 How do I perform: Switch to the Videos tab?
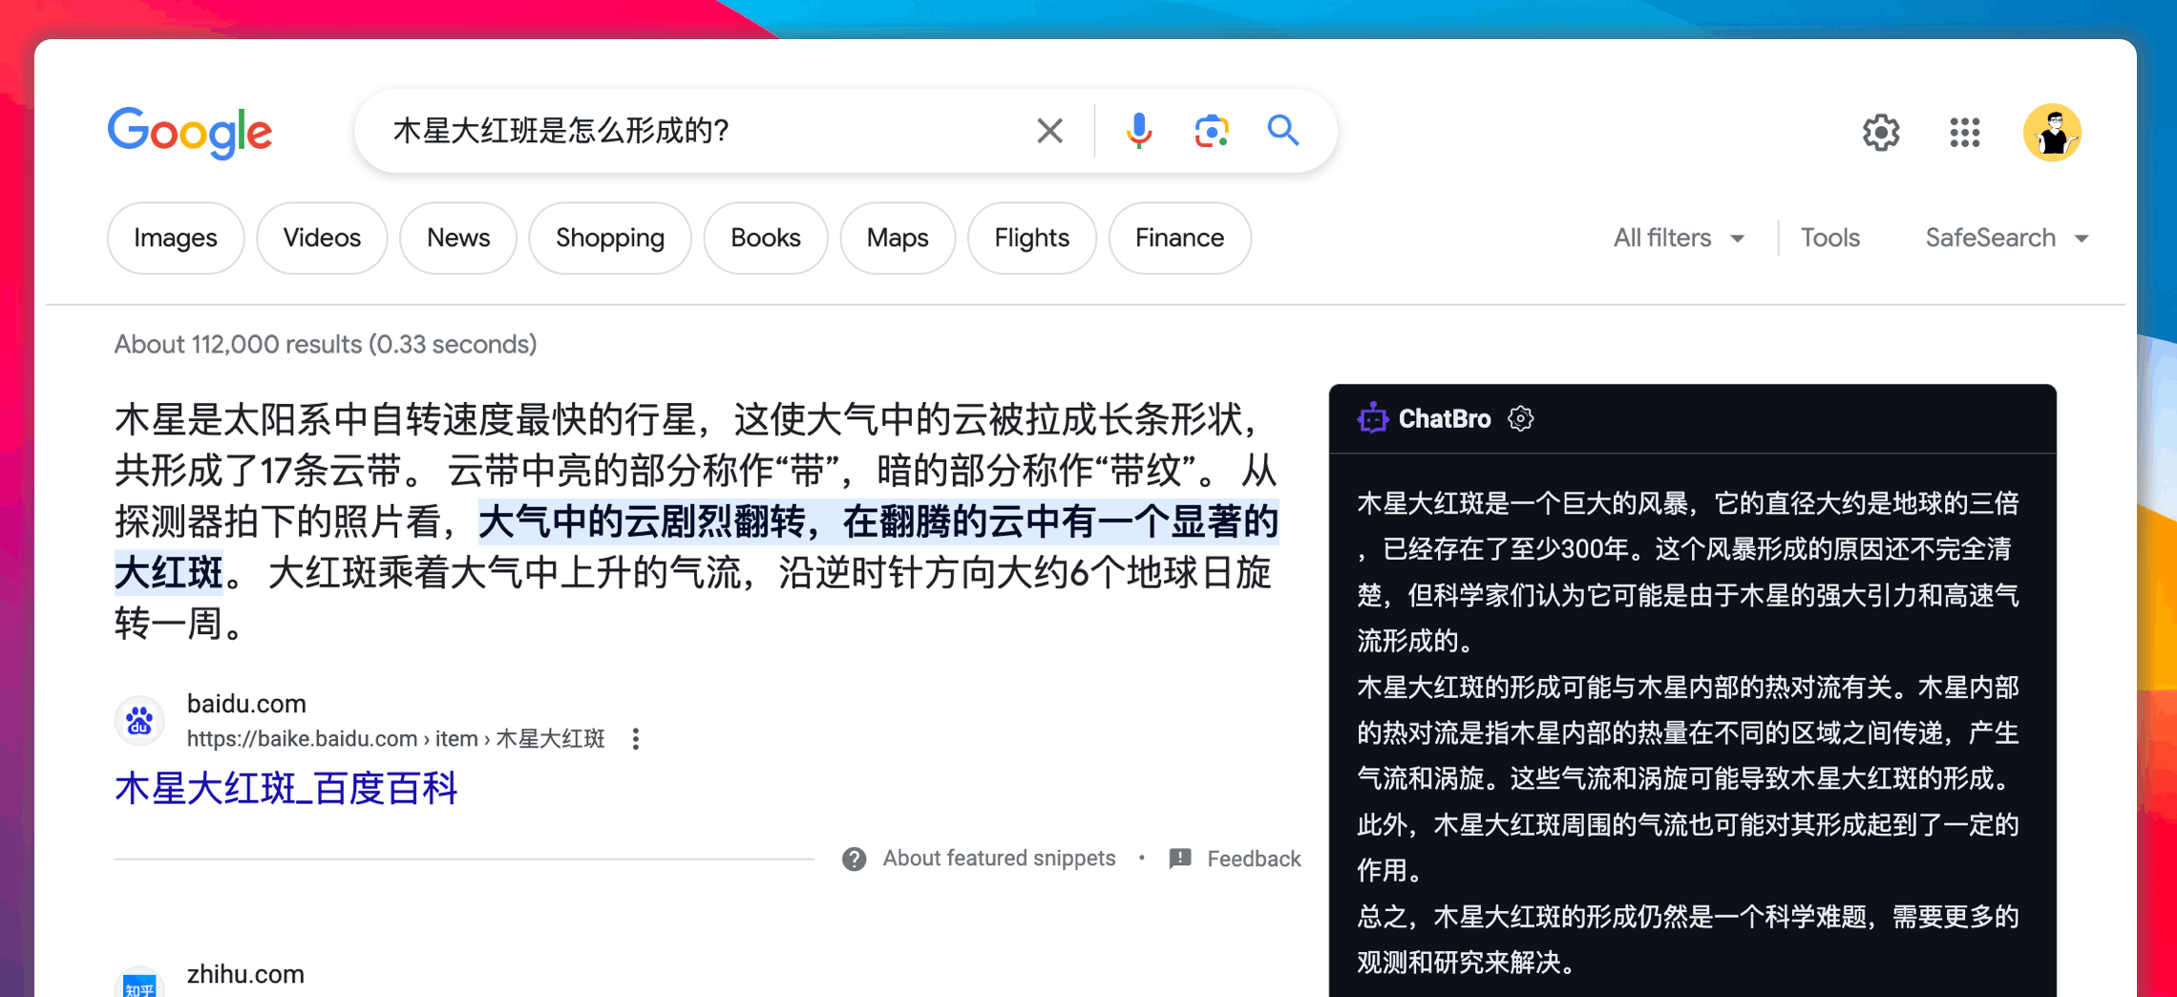(322, 238)
